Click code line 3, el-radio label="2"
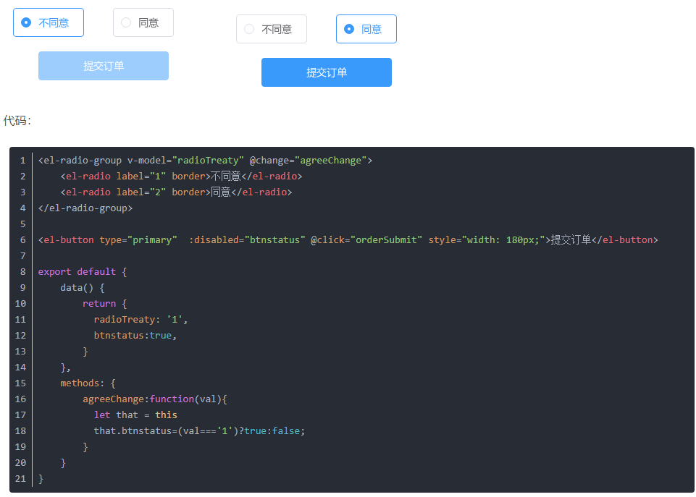Screen dimensions: 696x497 [x=176, y=192]
